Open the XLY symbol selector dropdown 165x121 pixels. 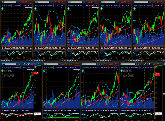17,2
